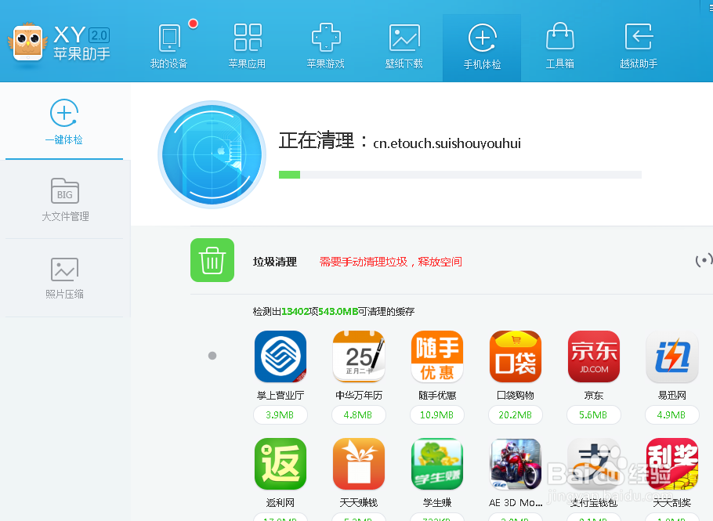
Task: Click the 4.8MB size badge for 中华万年历
Action: point(358,414)
